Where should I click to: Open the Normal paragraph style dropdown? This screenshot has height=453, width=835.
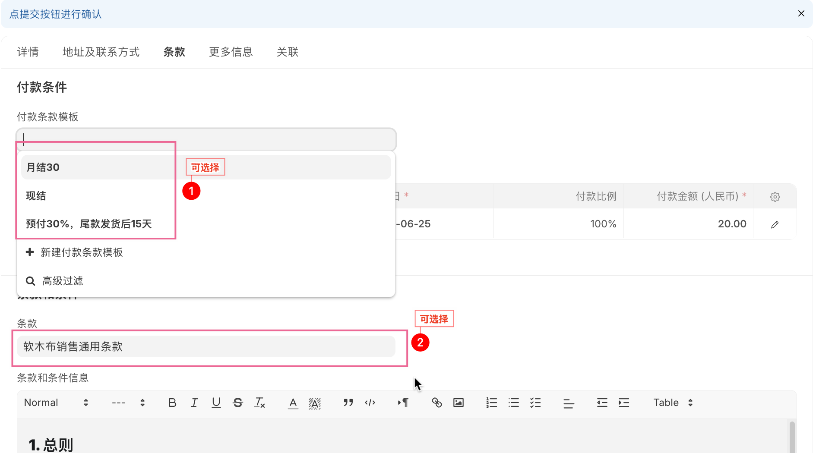tap(55, 403)
